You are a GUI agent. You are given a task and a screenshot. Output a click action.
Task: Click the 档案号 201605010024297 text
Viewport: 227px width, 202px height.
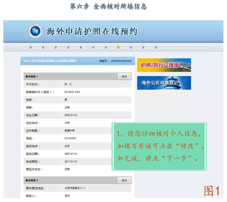point(115,61)
